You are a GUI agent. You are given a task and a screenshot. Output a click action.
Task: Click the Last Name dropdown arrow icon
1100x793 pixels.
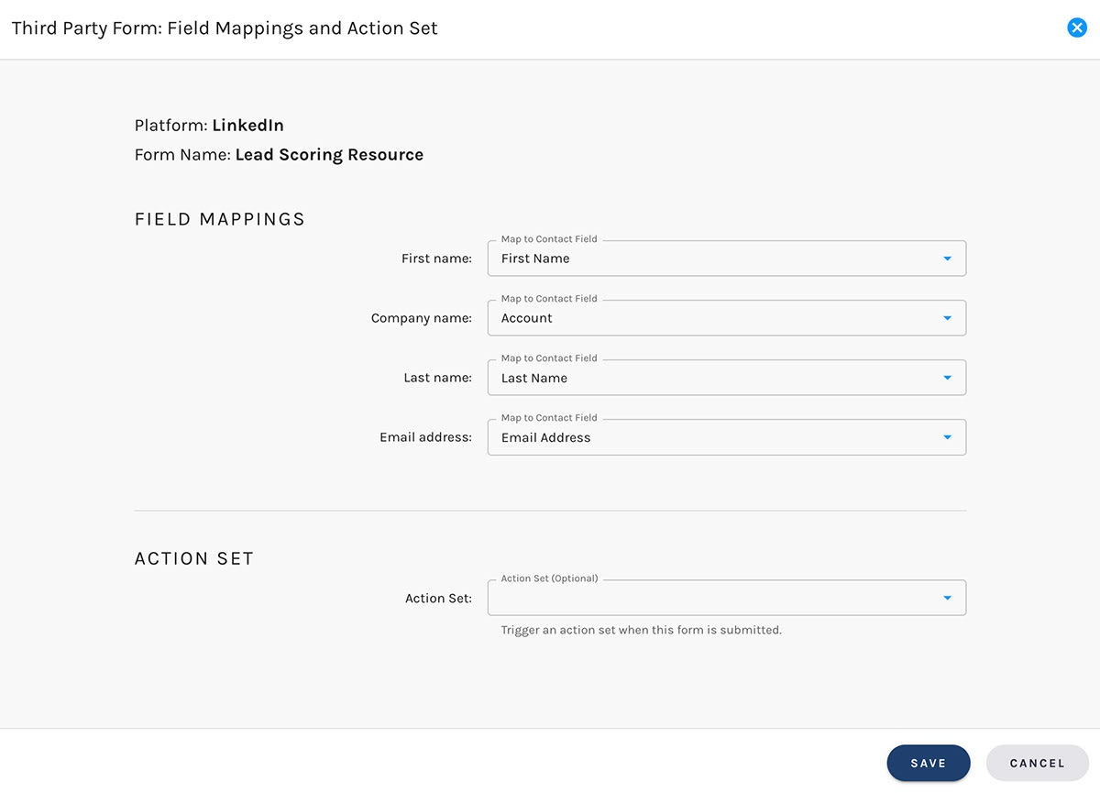(x=947, y=378)
